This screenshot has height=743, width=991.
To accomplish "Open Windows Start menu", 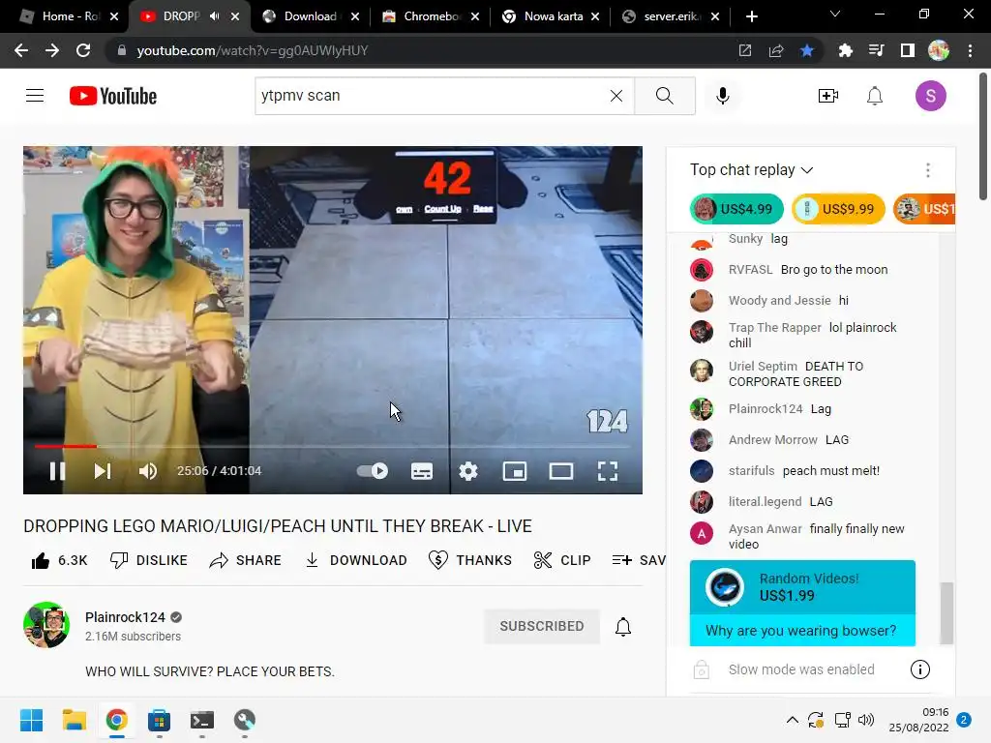I will pos(32,720).
